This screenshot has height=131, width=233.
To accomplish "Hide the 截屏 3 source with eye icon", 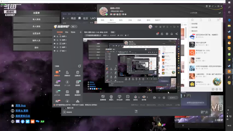I will 54,36.
